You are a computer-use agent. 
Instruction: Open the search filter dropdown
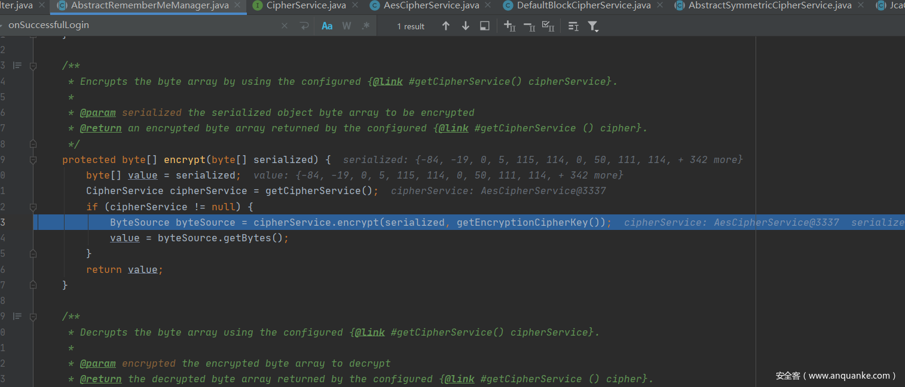click(592, 26)
